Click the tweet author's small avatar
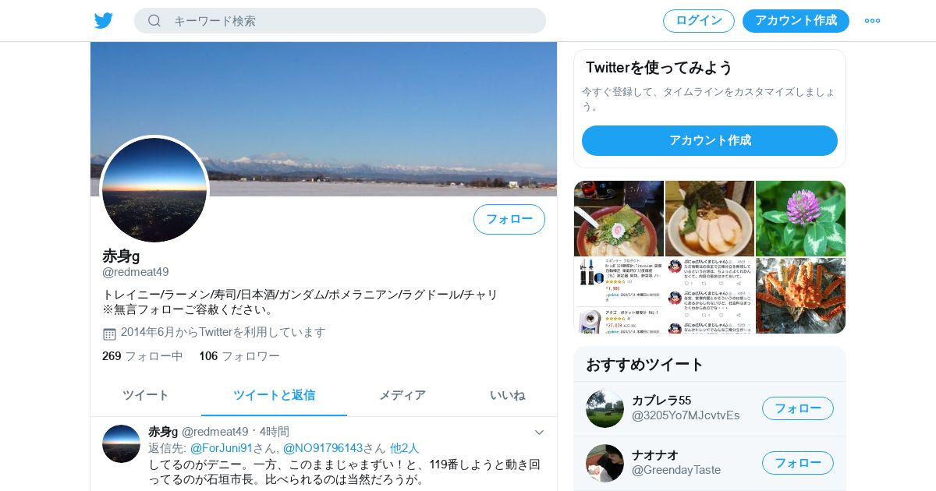The height and width of the screenshot is (491, 936). coord(121,443)
